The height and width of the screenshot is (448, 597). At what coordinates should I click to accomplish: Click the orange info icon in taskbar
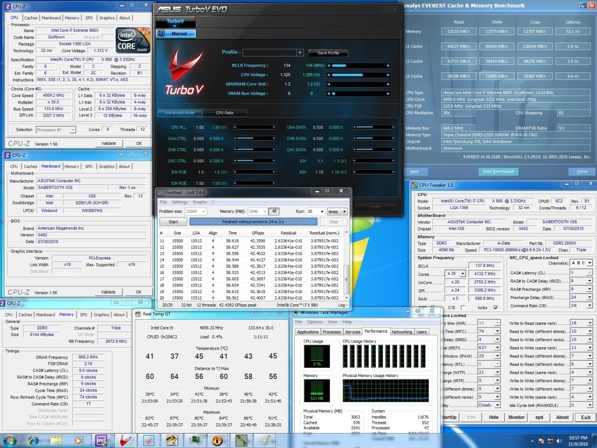click(x=217, y=440)
